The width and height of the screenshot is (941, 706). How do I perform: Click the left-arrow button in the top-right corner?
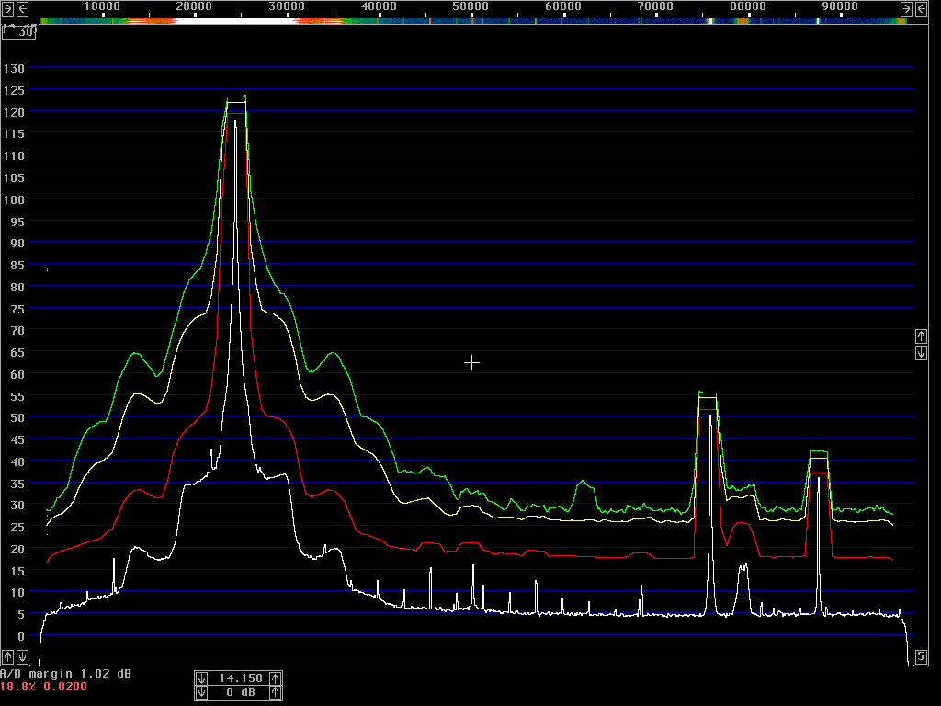tap(921, 8)
